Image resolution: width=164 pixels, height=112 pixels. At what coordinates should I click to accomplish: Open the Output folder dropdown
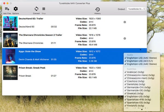(x=136, y=9)
